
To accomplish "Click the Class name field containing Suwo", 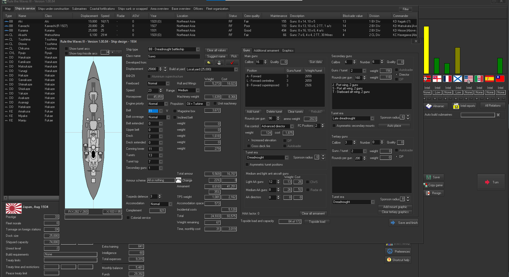I will pos(174,56).
